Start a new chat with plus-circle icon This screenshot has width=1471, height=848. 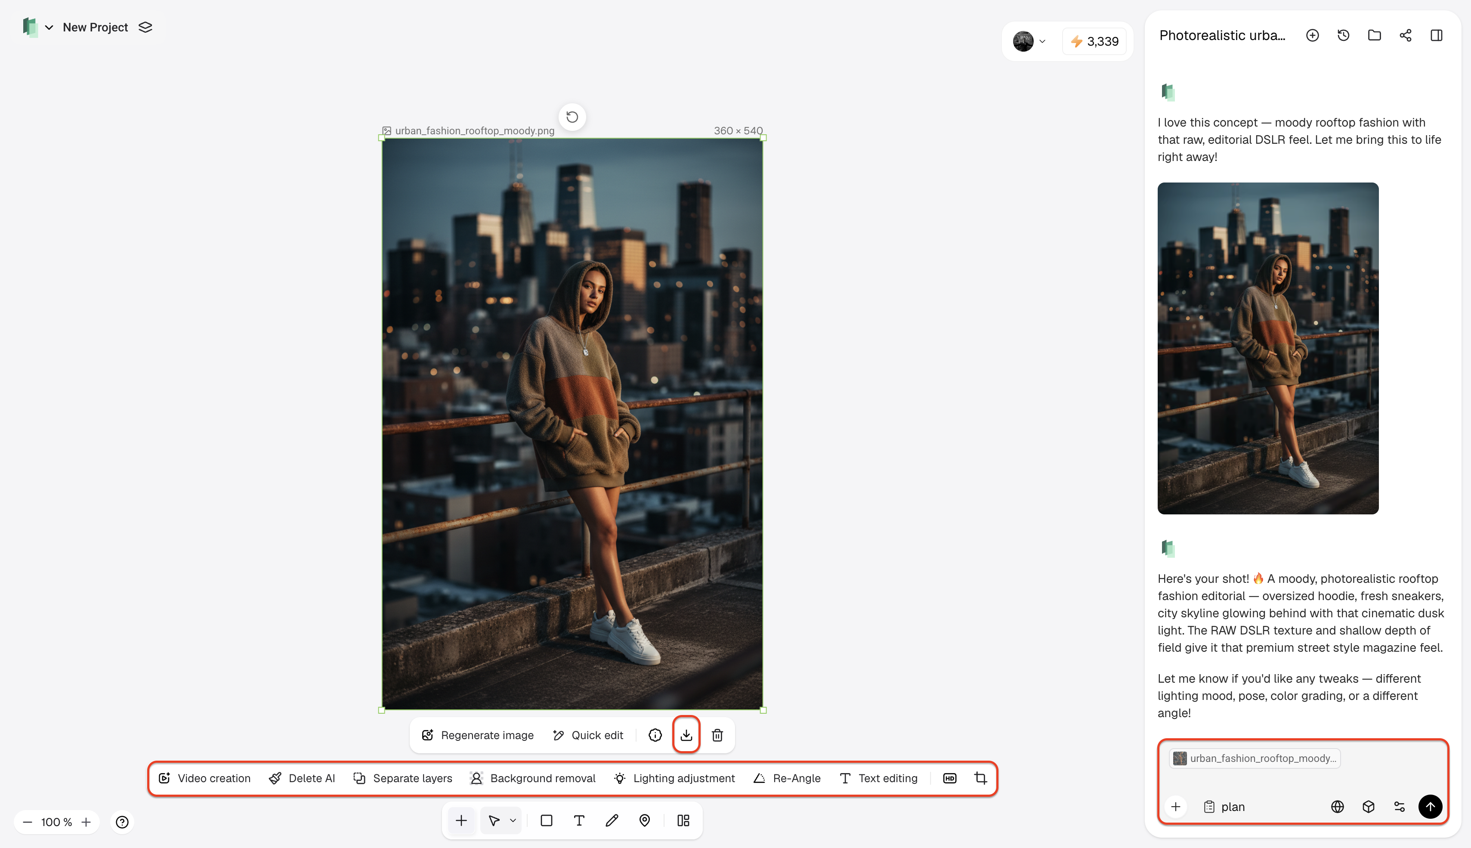[x=1312, y=36]
